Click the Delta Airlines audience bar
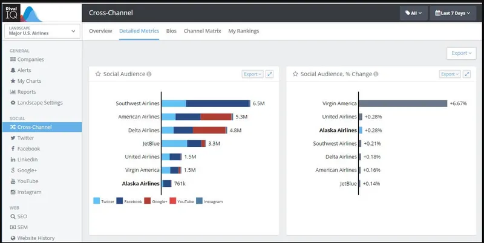The height and width of the screenshot is (243, 484). [194, 130]
